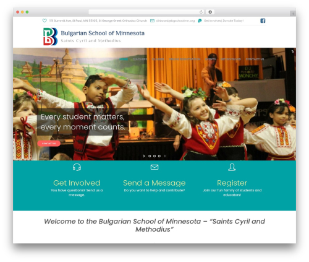This screenshot has height=262, width=309.
Task: Open the Teachers menu item
Action: [x=140, y=59]
